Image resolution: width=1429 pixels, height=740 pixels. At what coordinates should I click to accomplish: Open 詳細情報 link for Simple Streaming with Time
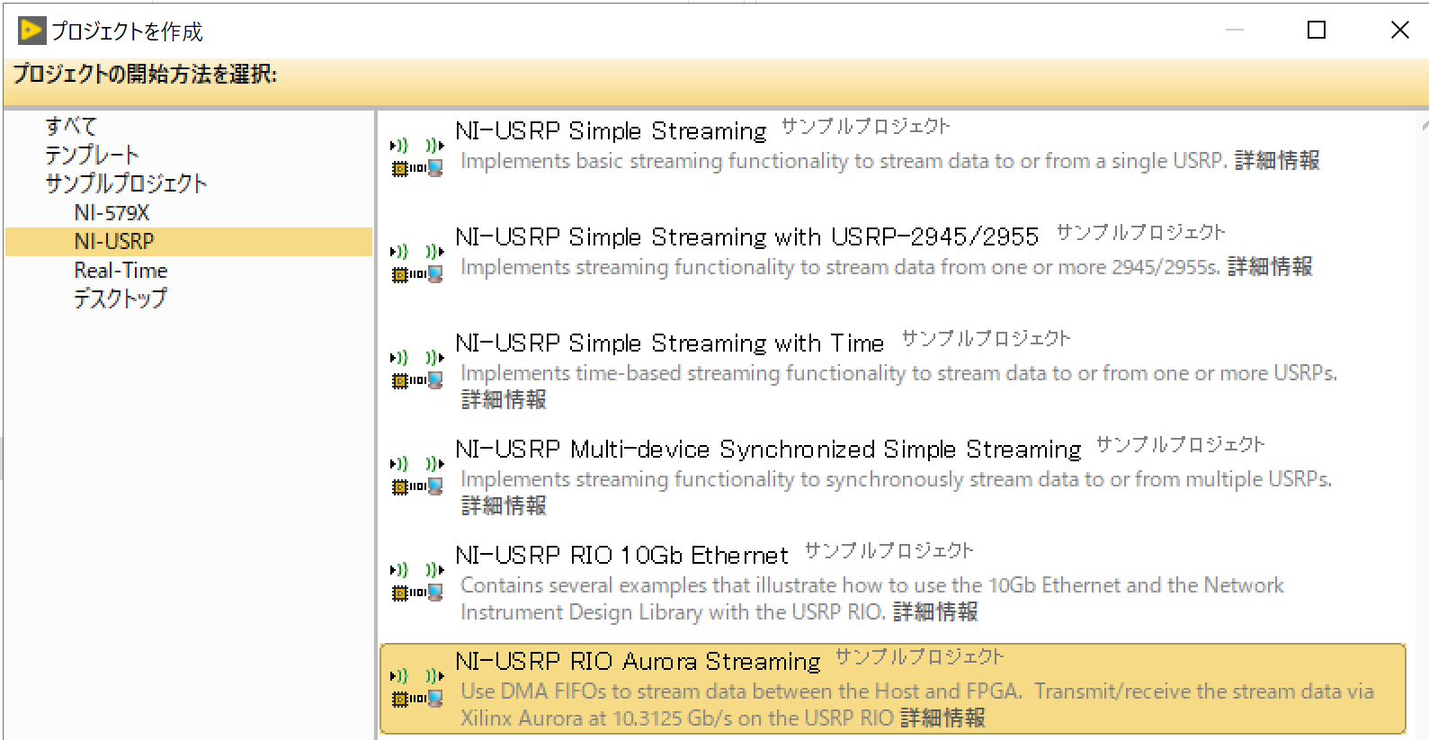tap(504, 400)
